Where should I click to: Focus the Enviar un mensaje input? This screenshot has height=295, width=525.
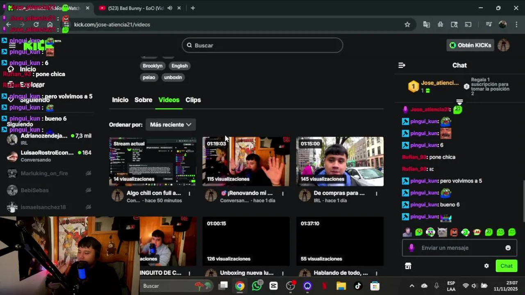(x=459, y=248)
